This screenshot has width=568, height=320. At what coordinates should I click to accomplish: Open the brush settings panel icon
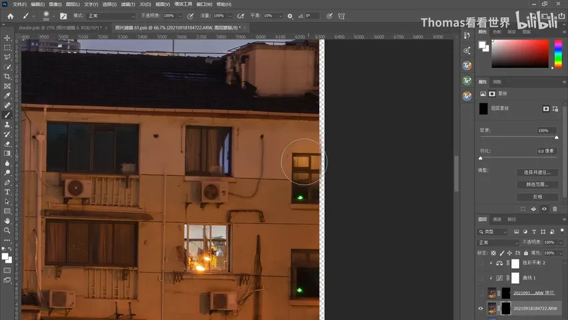pos(63,16)
